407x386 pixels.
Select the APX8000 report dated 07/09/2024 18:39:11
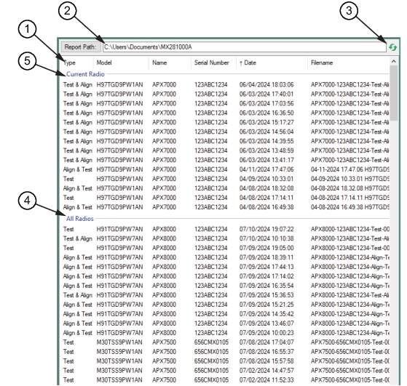point(226,257)
